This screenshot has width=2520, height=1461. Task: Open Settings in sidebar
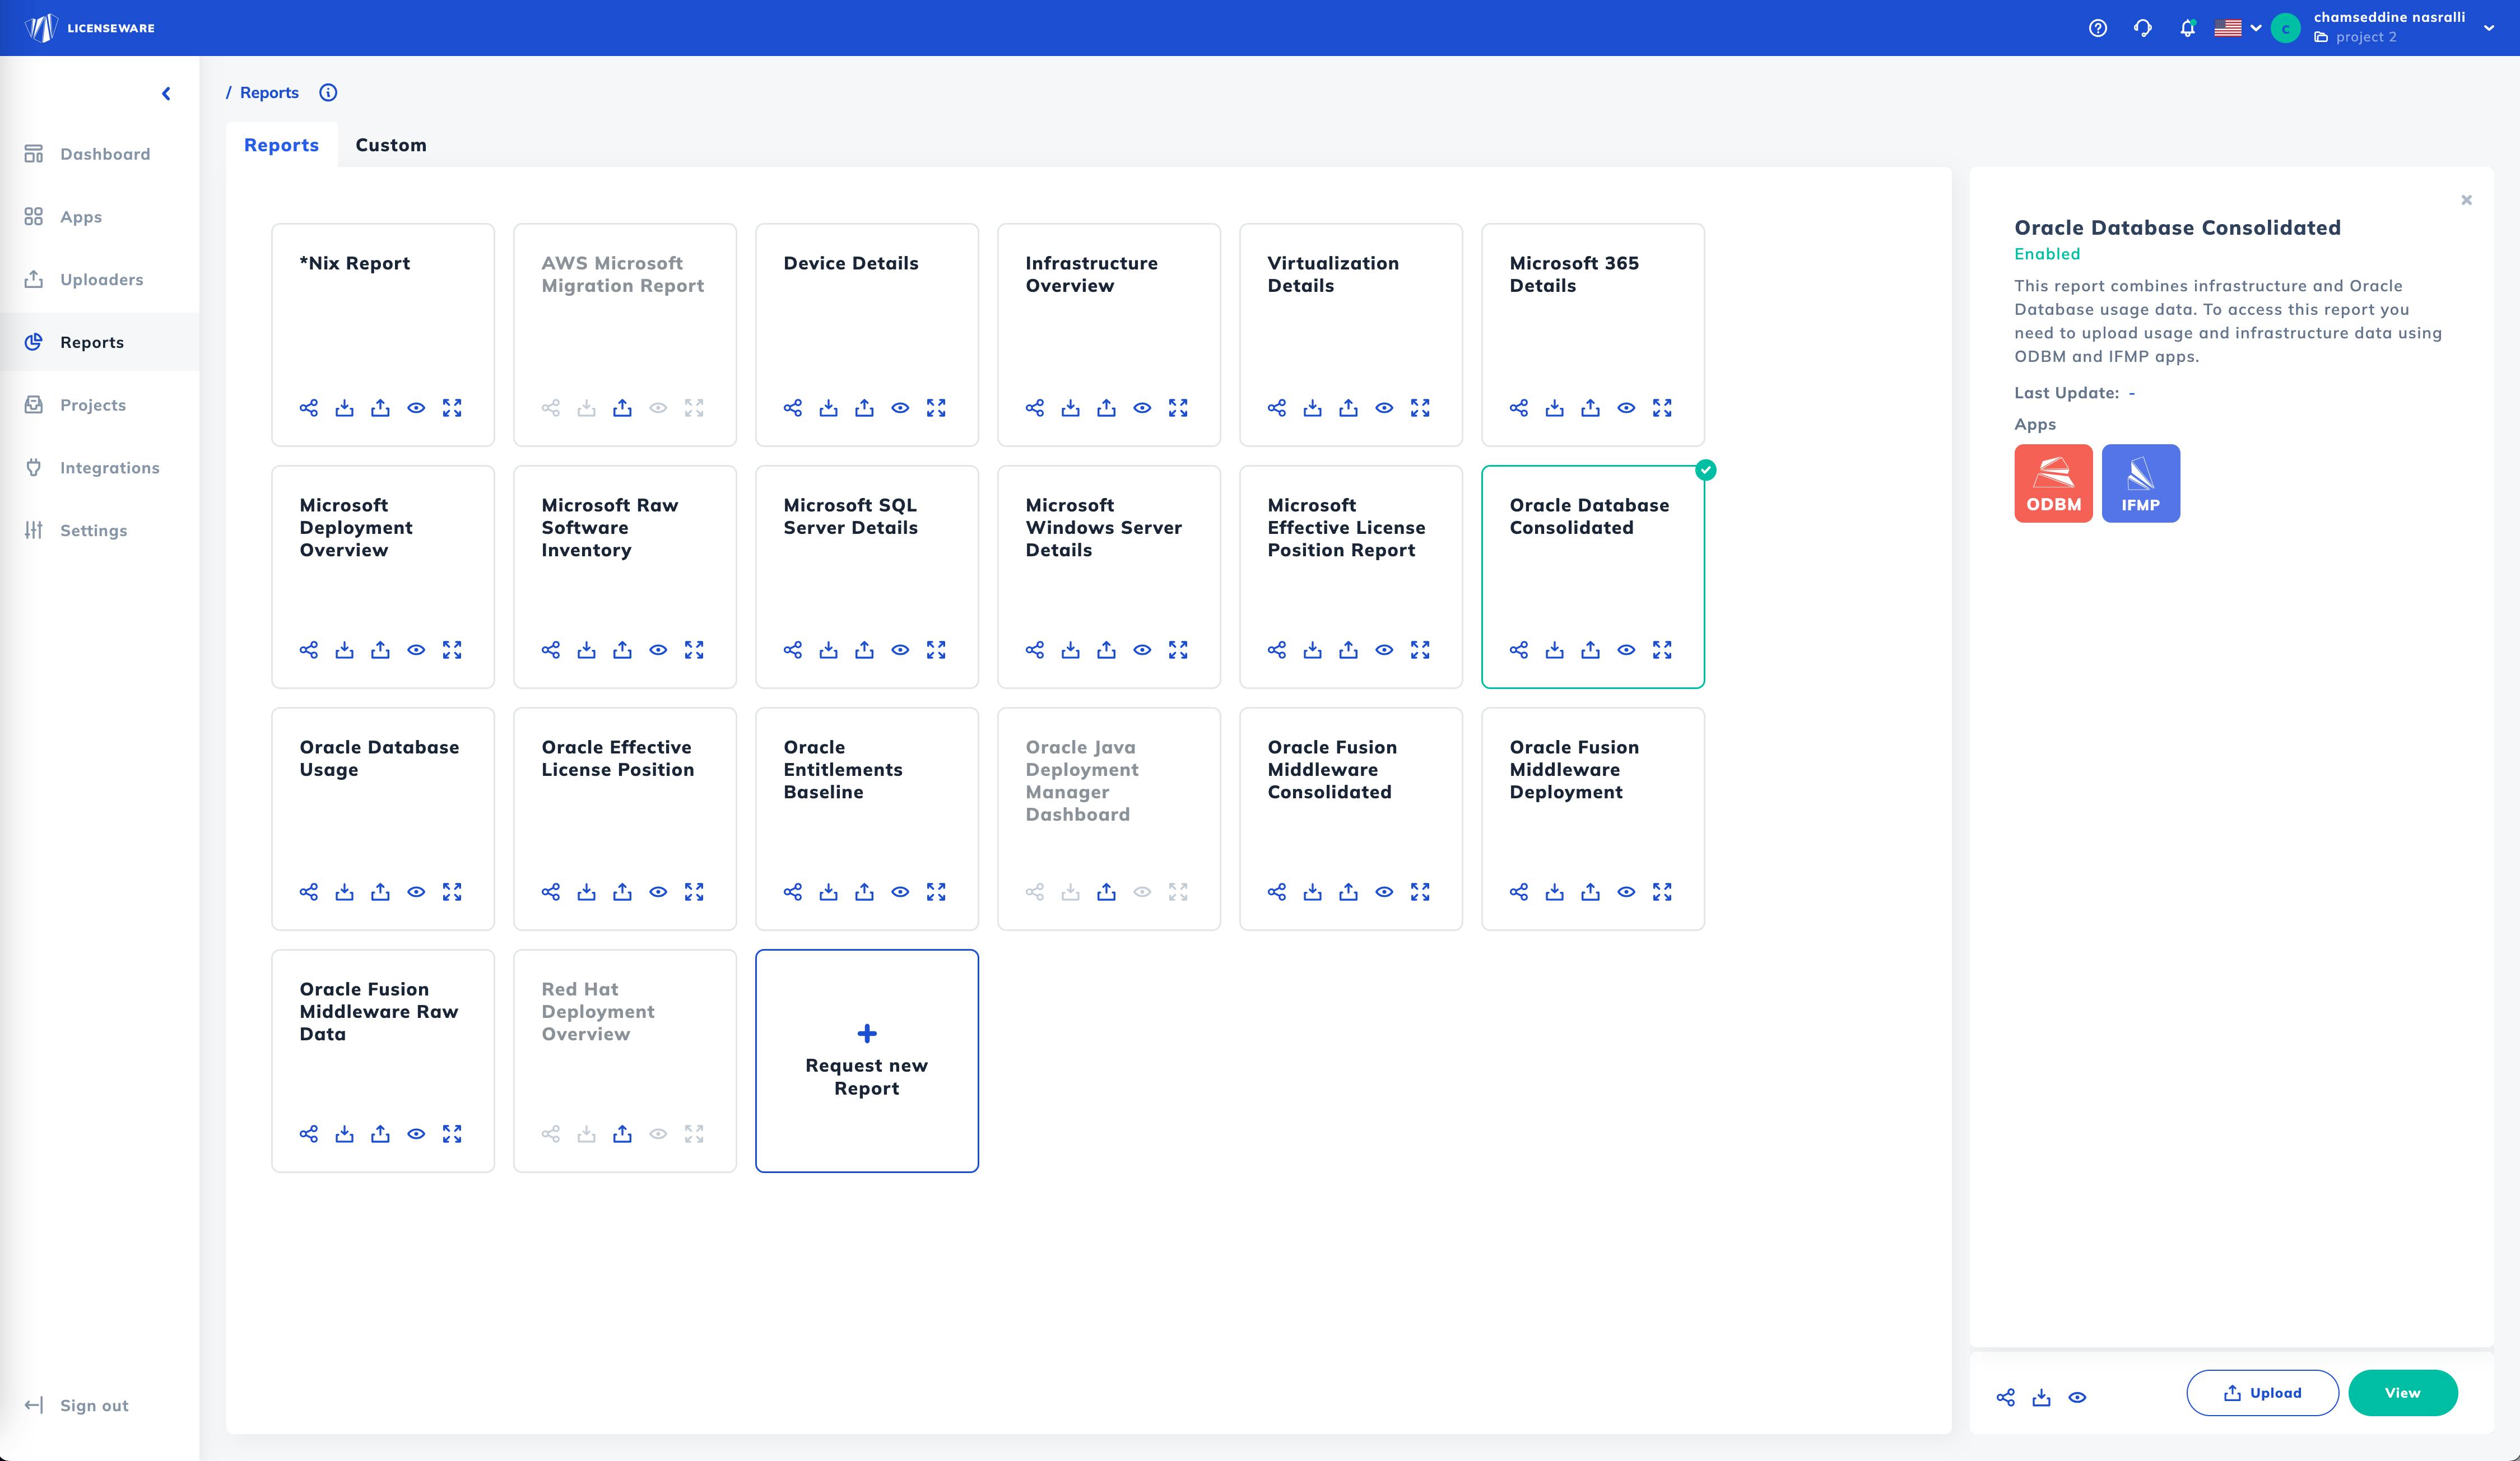click(100, 531)
